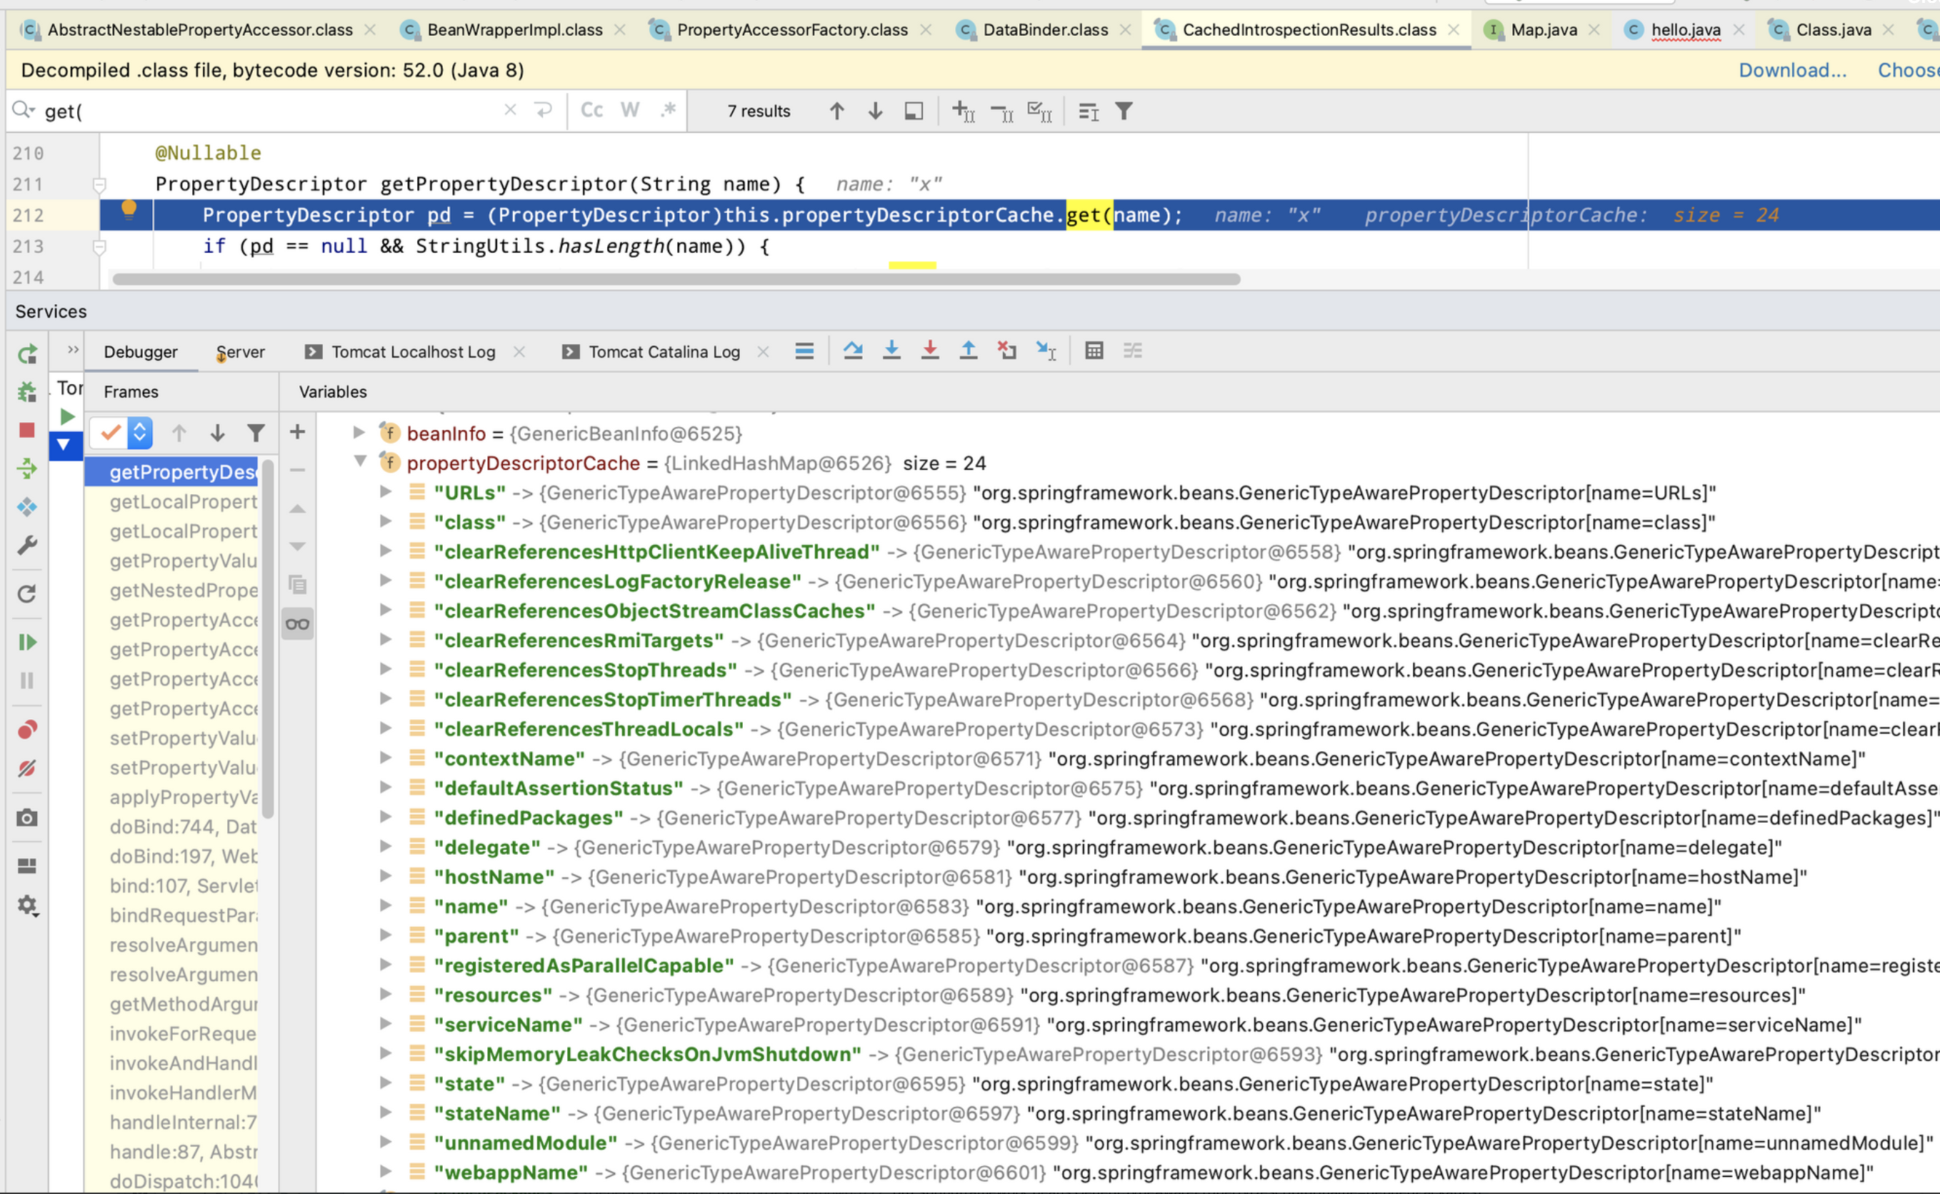
Task: Open thread selector dropdown in Frames
Action: click(121, 433)
